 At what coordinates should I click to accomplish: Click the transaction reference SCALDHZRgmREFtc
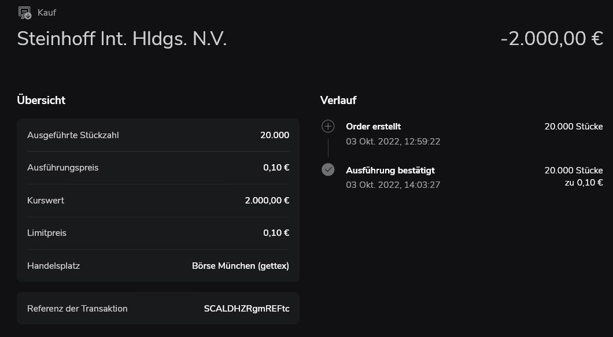pos(246,308)
